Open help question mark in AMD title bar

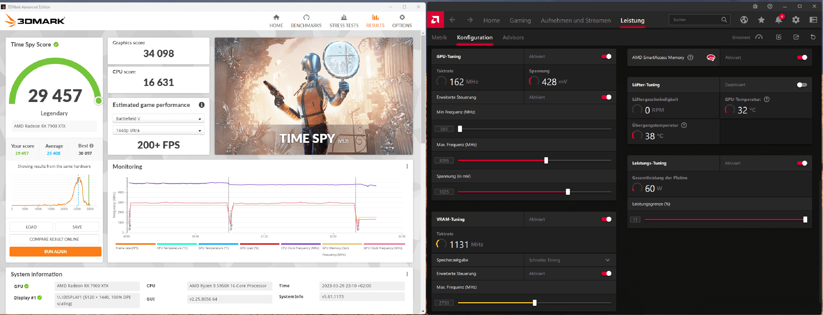(770, 6)
